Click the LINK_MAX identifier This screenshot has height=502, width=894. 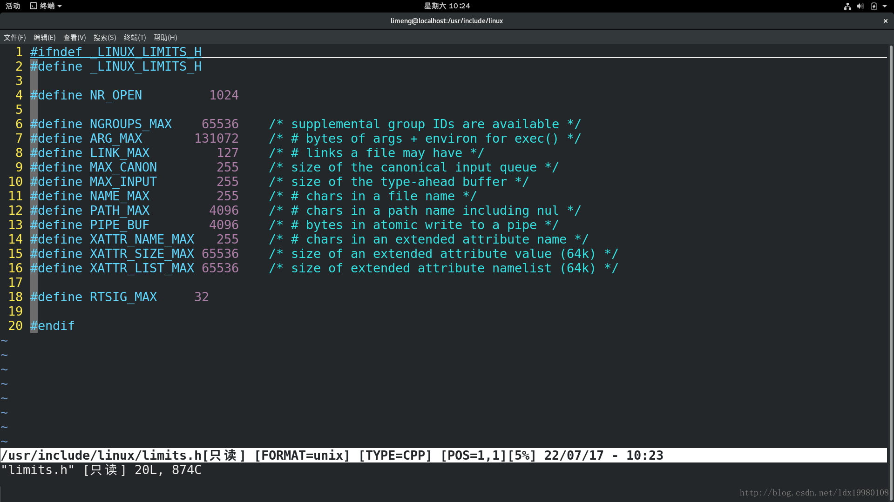pos(120,153)
